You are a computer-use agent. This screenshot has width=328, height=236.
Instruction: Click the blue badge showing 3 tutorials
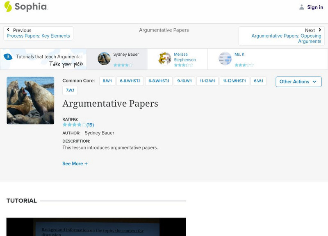pos(8,57)
